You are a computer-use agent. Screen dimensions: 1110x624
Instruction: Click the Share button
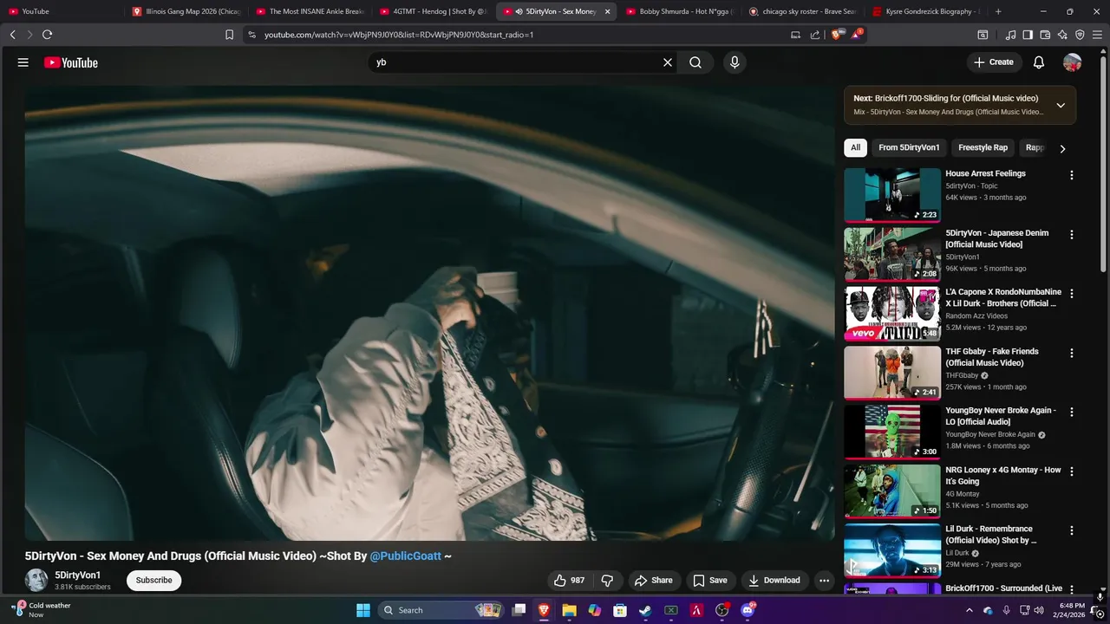[653, 581]
